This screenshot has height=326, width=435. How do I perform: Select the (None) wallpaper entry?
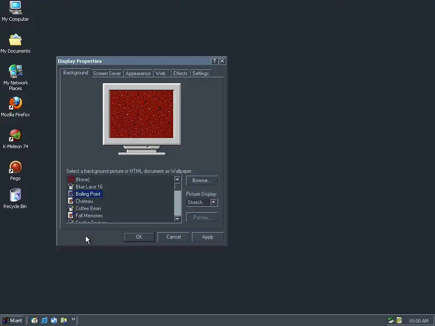(82, 180)
